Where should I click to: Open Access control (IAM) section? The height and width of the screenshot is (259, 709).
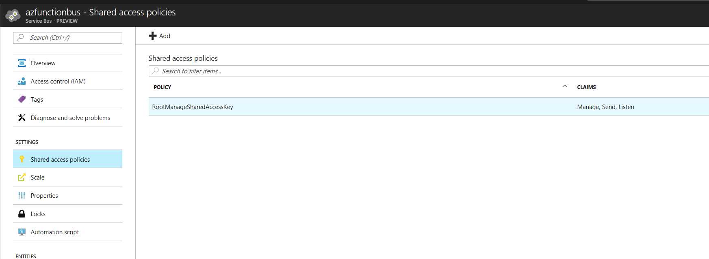[x=67, y=81]
